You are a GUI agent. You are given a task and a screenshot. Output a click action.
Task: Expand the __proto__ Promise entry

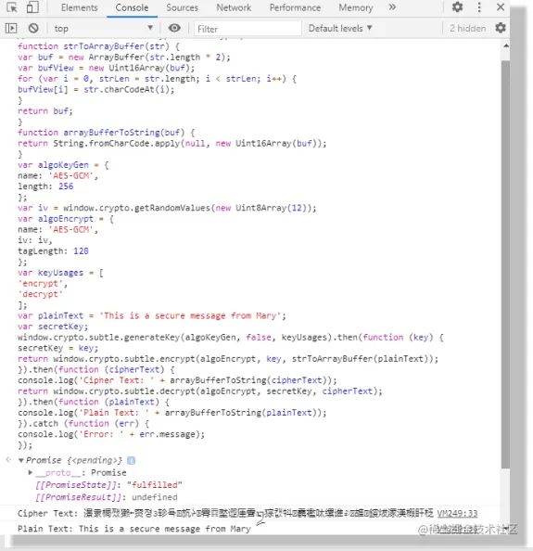click(31, 473)
